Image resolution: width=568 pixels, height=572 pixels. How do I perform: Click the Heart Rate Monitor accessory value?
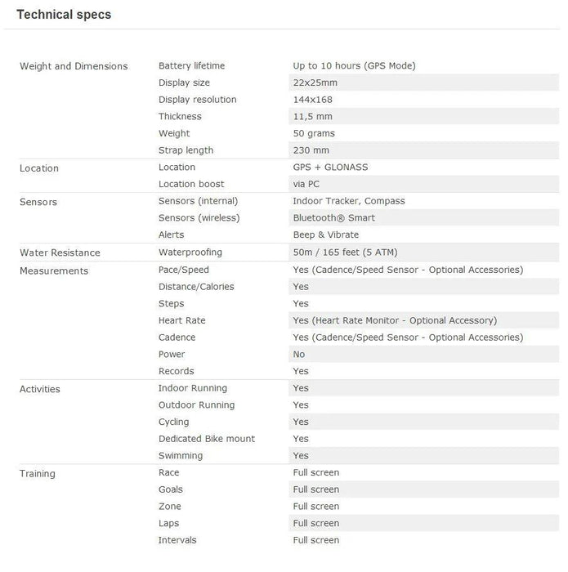tap(395, 320)
